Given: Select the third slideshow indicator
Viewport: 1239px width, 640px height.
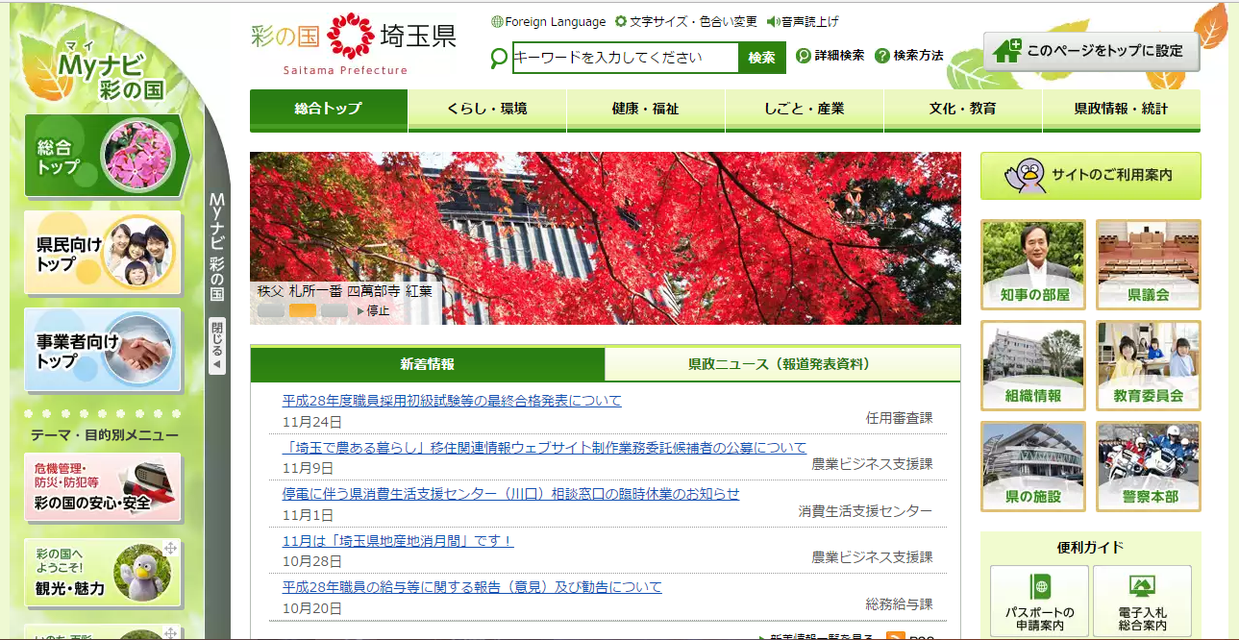Looking at the screenshot, I should pos(335,310).
